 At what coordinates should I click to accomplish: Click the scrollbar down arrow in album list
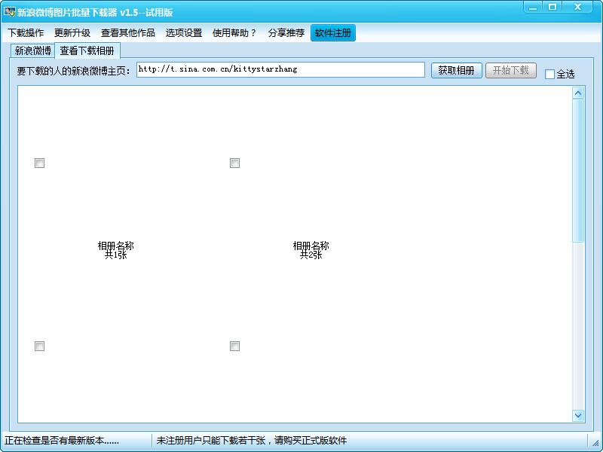click(x=578, y=415)
